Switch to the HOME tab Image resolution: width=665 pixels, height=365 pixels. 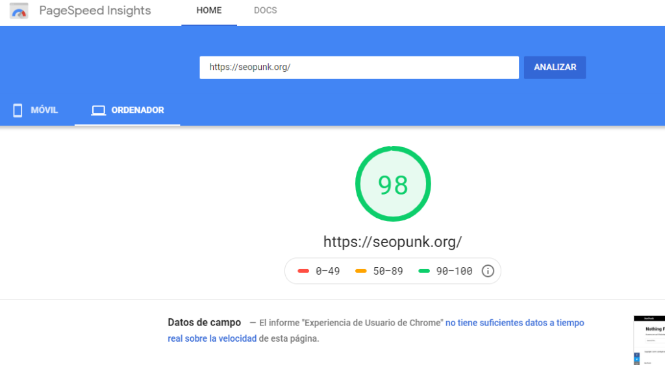pos(209,10)
